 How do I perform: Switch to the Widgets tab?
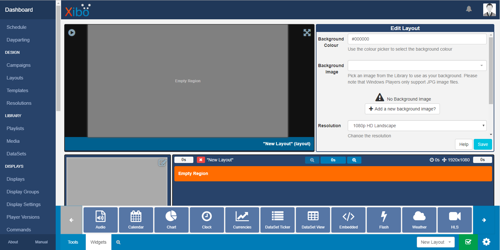coord(98,242)
